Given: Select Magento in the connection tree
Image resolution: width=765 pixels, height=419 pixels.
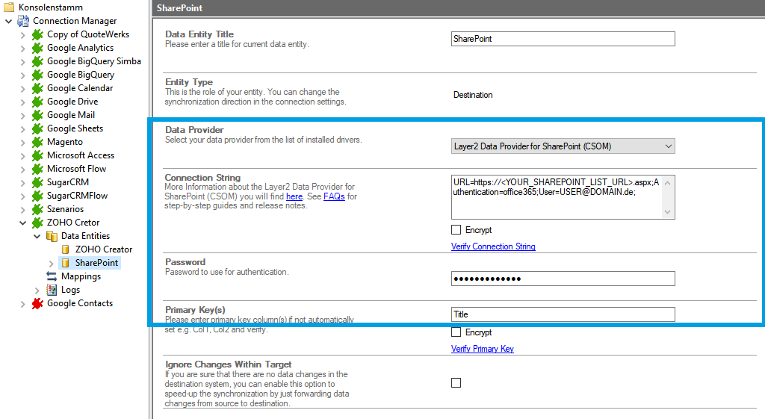Looking at the screenshot, I should coord(64,142).
